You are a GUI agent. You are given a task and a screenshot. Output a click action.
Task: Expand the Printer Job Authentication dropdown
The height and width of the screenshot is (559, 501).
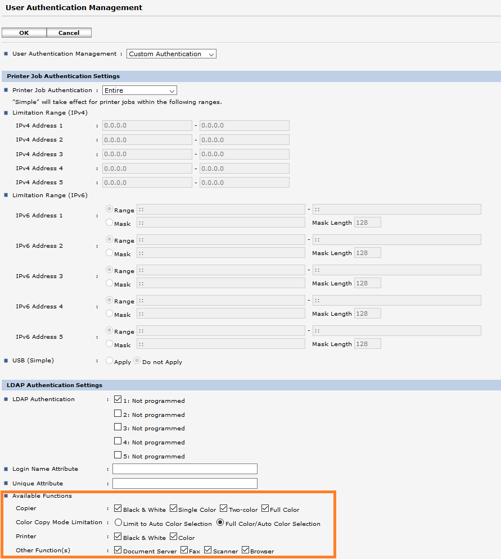[139, 90]
